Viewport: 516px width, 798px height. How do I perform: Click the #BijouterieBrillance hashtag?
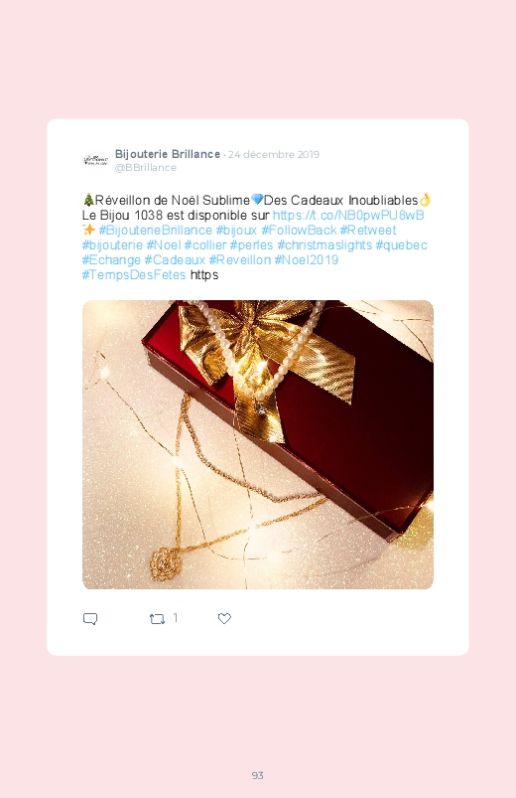[155, 230]
